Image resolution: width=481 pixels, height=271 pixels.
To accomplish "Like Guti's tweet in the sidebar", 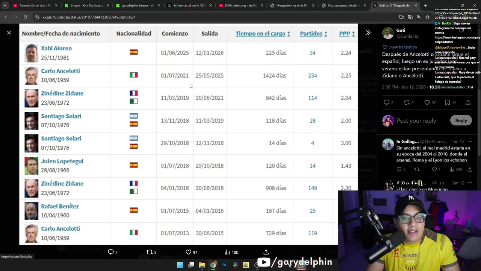I will coord(427,102).
